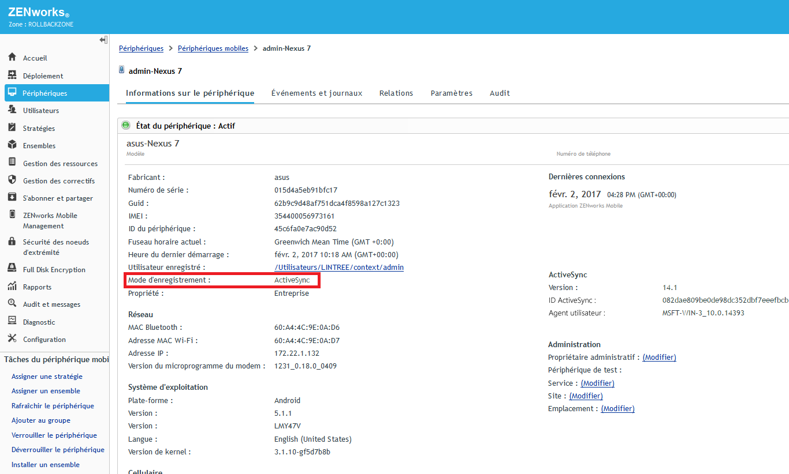
Task: Open Gestion des ressources section
Action: click(x=61, y=164)
